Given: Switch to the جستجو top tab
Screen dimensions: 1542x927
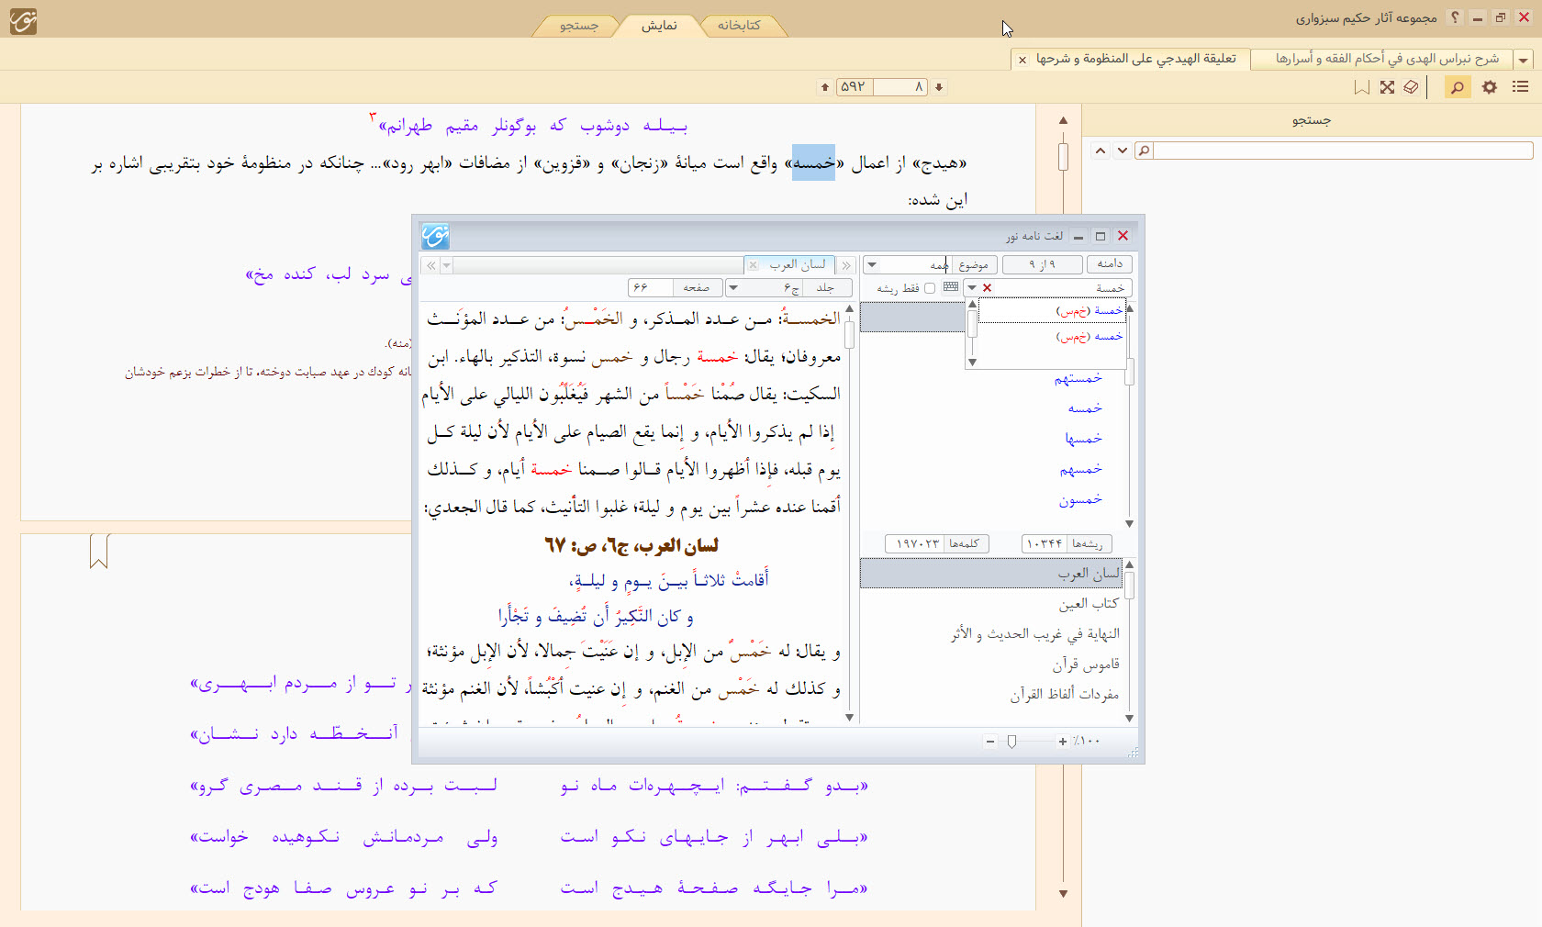Looking at the screenshot, I should (579, 26).
